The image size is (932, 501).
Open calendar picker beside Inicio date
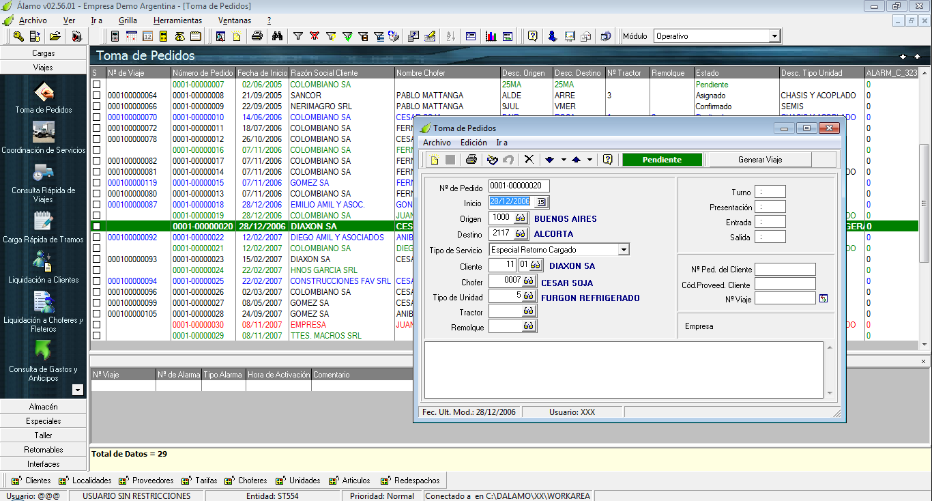click(x=542, y=202)
